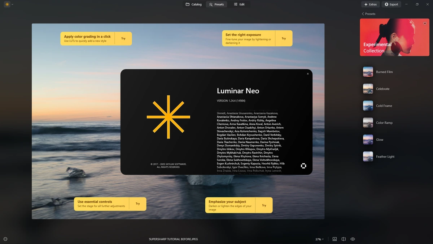Toggle before/after compare split icon
The image size is (433, 244).
tap(344, 239)
